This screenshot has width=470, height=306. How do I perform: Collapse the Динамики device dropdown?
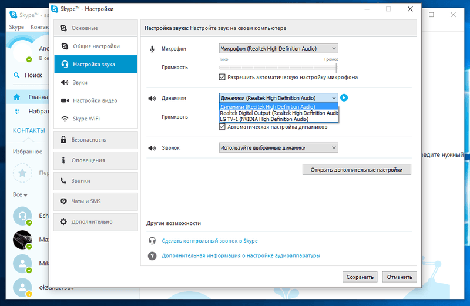(278, 98)
